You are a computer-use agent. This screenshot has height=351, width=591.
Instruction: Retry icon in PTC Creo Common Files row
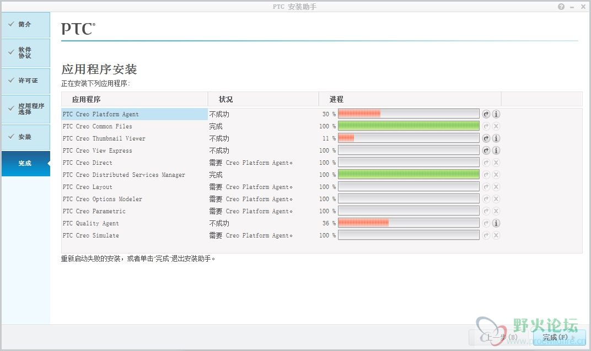[486, 126]
